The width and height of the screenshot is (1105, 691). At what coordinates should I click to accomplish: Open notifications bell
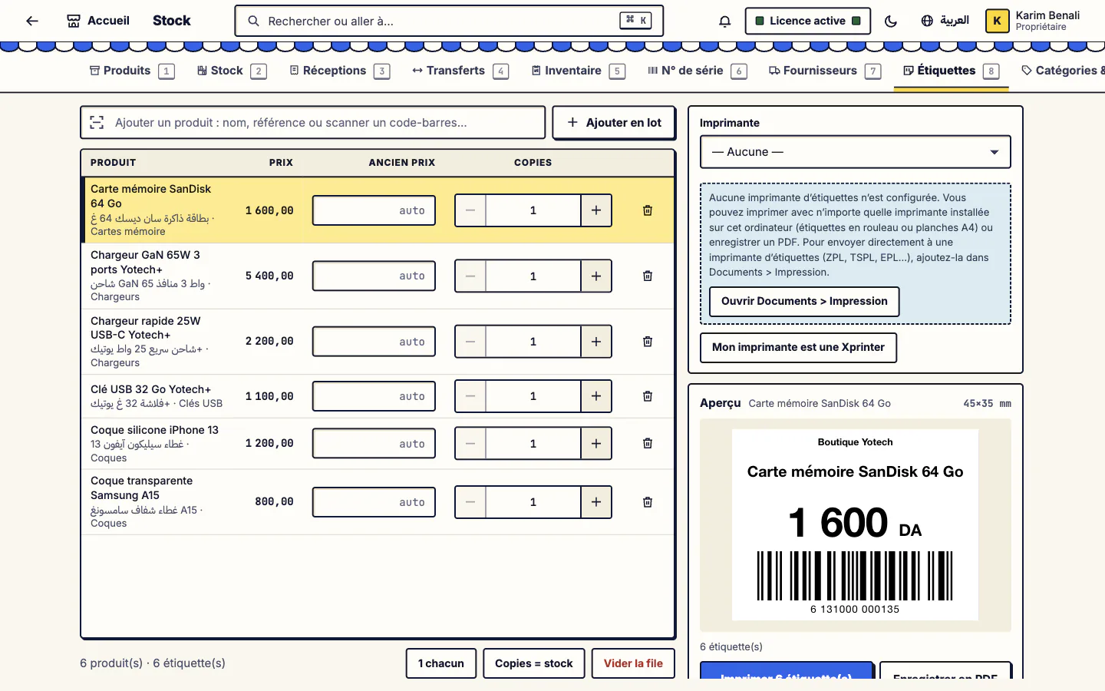(x=724, y=21)
